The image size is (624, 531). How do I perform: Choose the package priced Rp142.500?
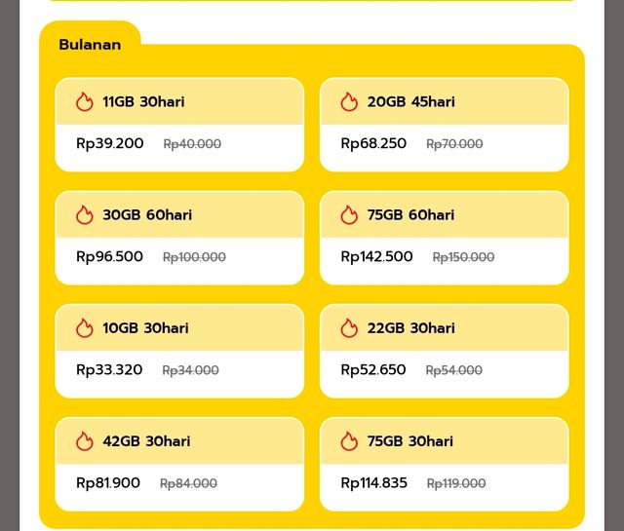click(x=445, y=238)
